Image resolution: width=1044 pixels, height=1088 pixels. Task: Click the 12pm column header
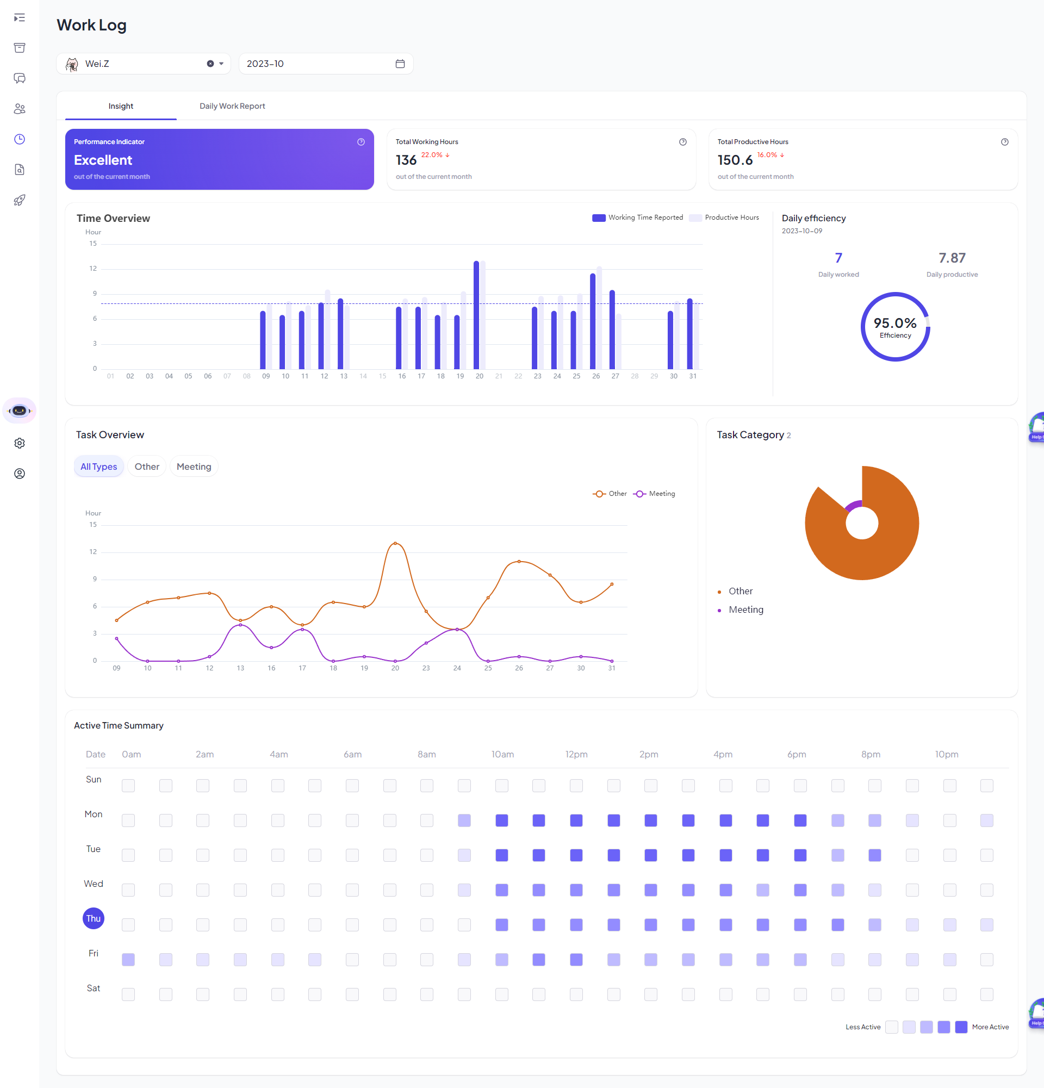tap(576, 754)
